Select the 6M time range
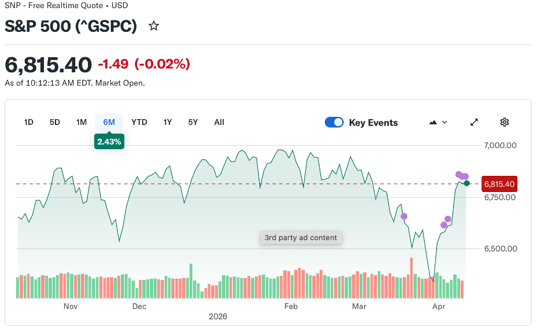541x332 pixels. pos(109,122)
